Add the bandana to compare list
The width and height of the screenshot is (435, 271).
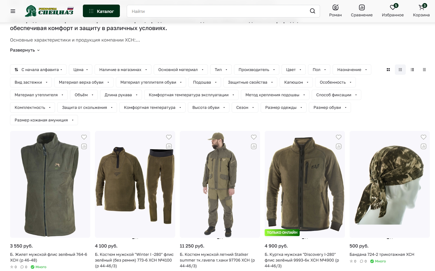423,146
